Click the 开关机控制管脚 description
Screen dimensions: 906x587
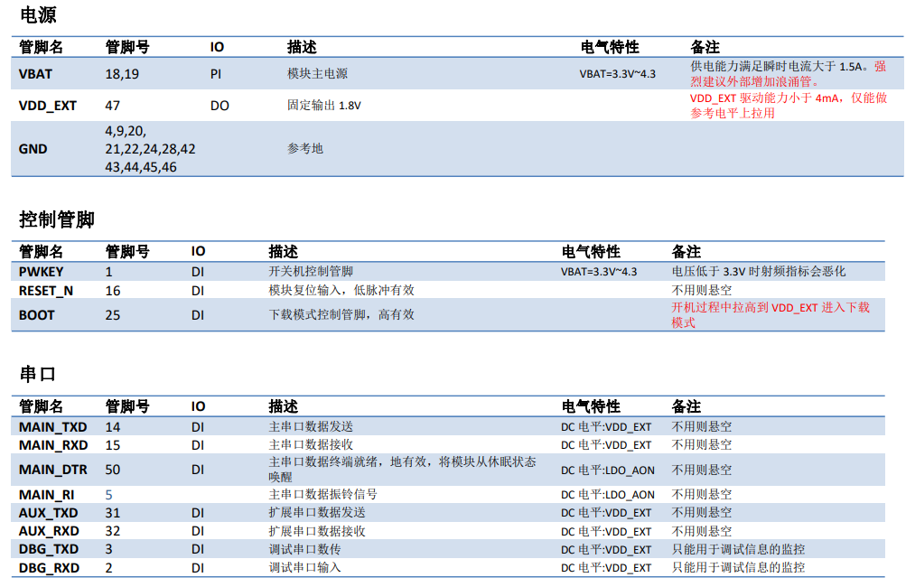[x=311, y=271]
